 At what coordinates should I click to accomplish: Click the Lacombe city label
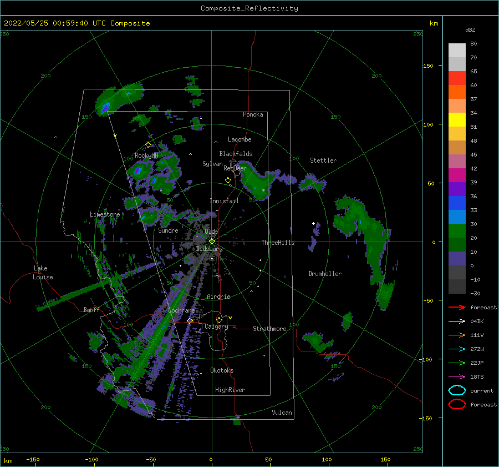(240, 139)
